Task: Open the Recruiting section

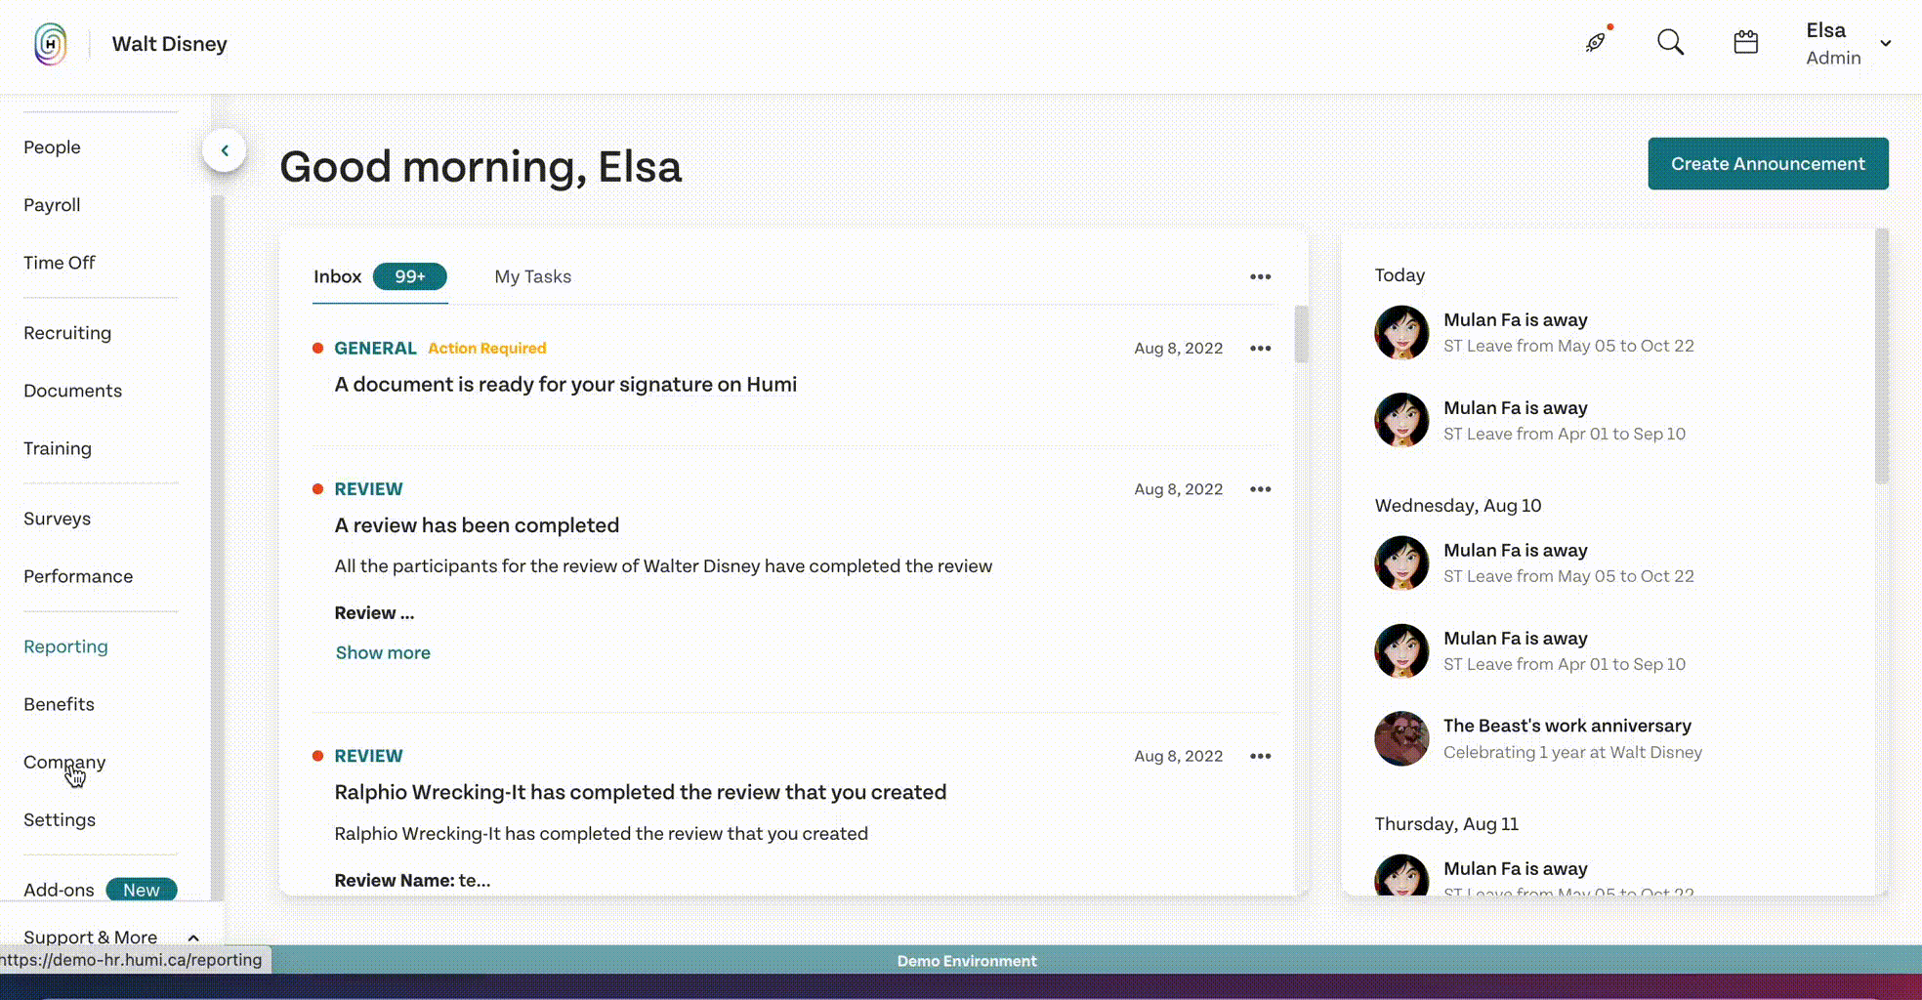Action: (67, 333)
